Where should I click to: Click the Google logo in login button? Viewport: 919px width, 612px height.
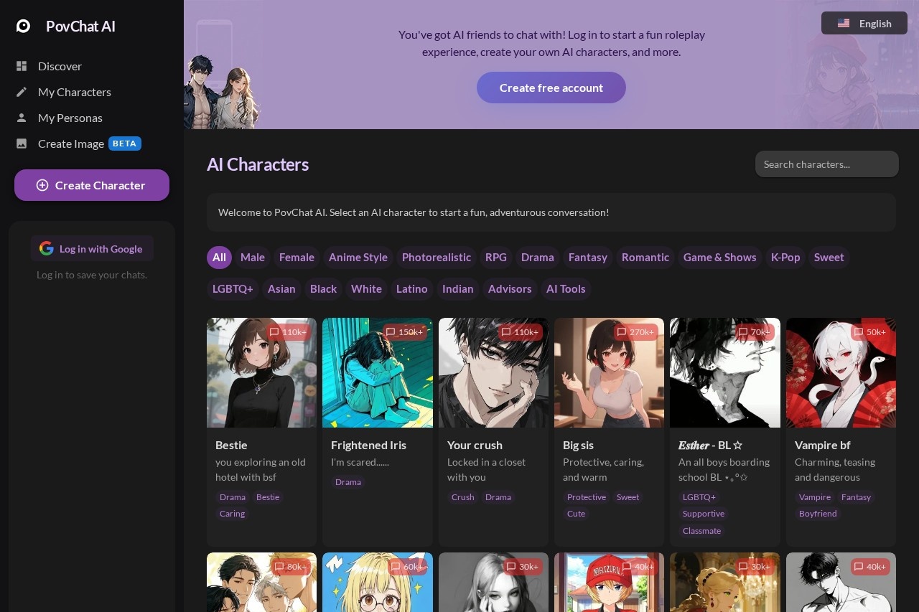coord(47,249)
